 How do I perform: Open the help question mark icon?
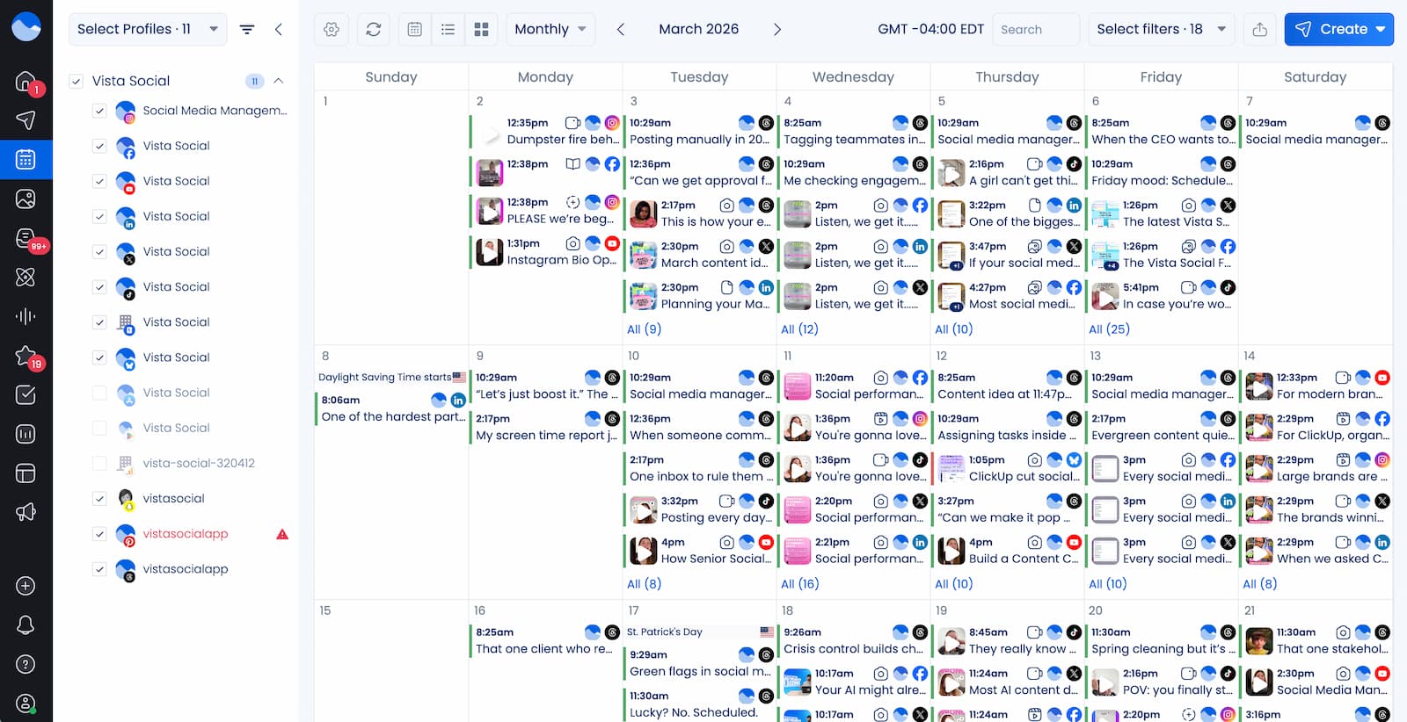pyautogui.click(x=26, y=664)
